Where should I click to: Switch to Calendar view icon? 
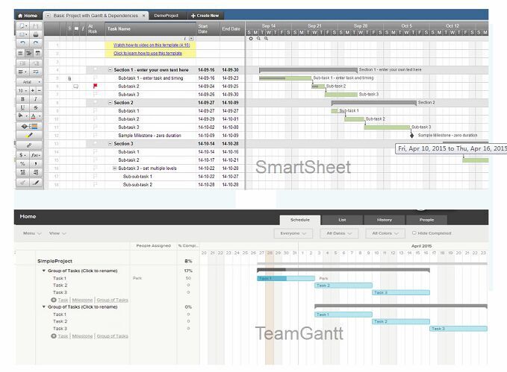point(37,53)
